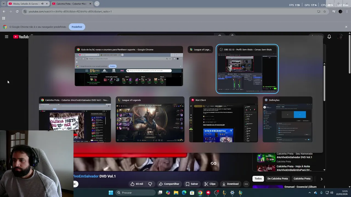Open more actions ellipsis under video
This screenshot has height=197, width=351.
[x=246, y=184]
